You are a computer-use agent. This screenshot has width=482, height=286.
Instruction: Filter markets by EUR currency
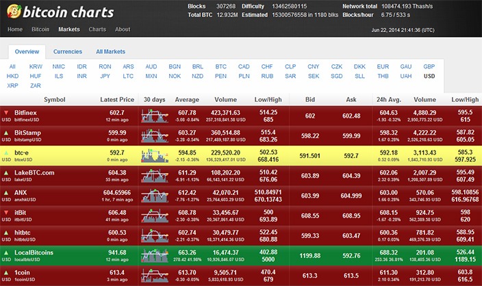pyautogui.click(x=383, y=66)
